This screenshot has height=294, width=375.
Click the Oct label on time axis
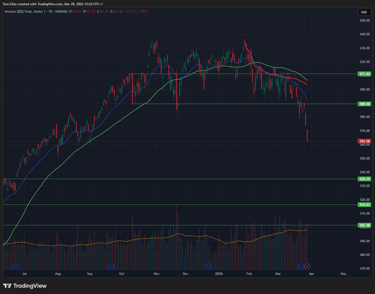point(122,274)
